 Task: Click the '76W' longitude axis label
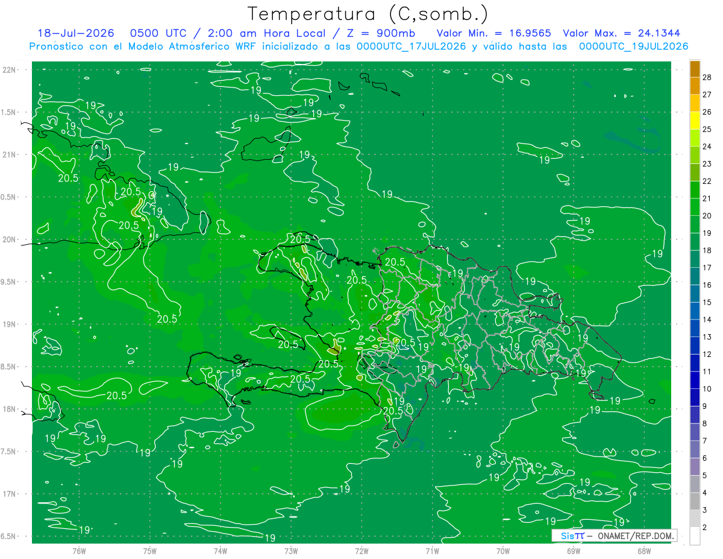pyautogui.click(x=79, y=551)
